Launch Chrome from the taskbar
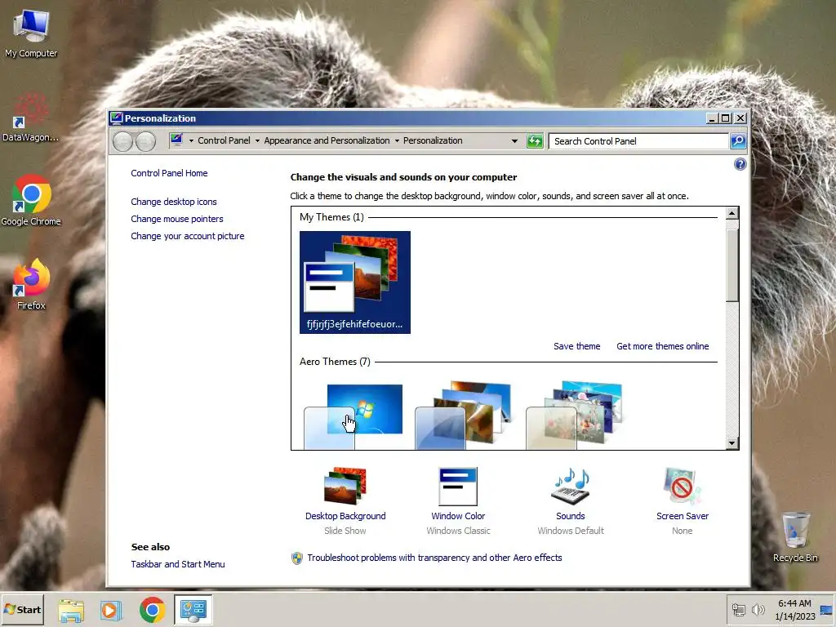 (x=153, y=610)
